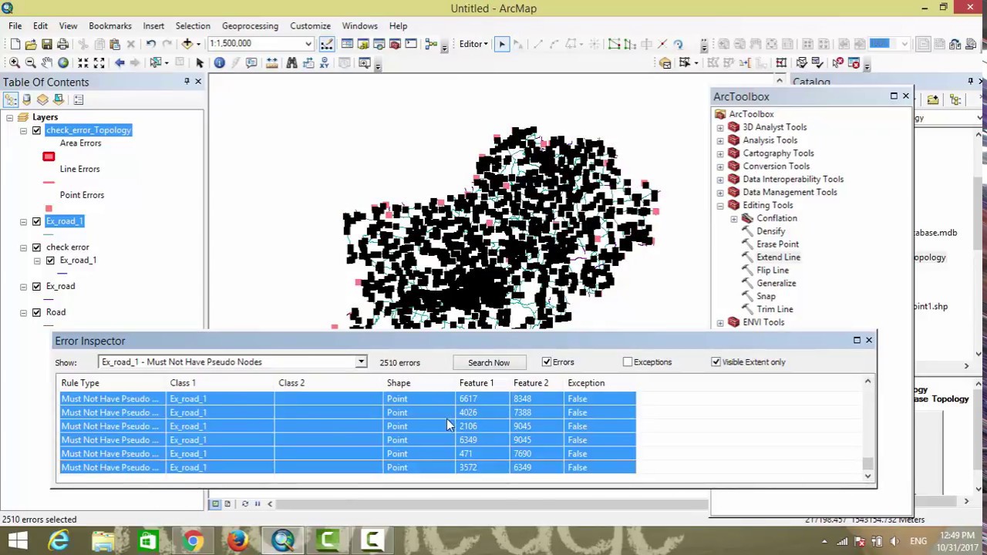Open the Bookmarks menu

coord(109,25)
